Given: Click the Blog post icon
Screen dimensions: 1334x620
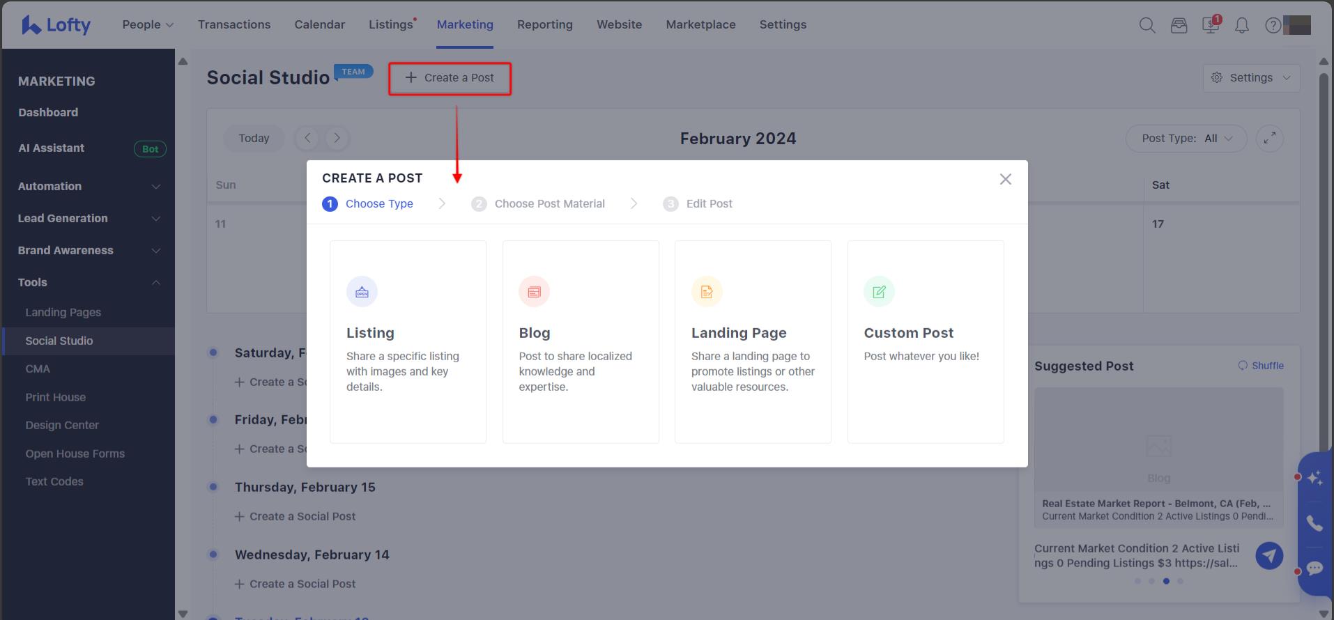Looking at the screenshot, I should (x=534, y=292).
